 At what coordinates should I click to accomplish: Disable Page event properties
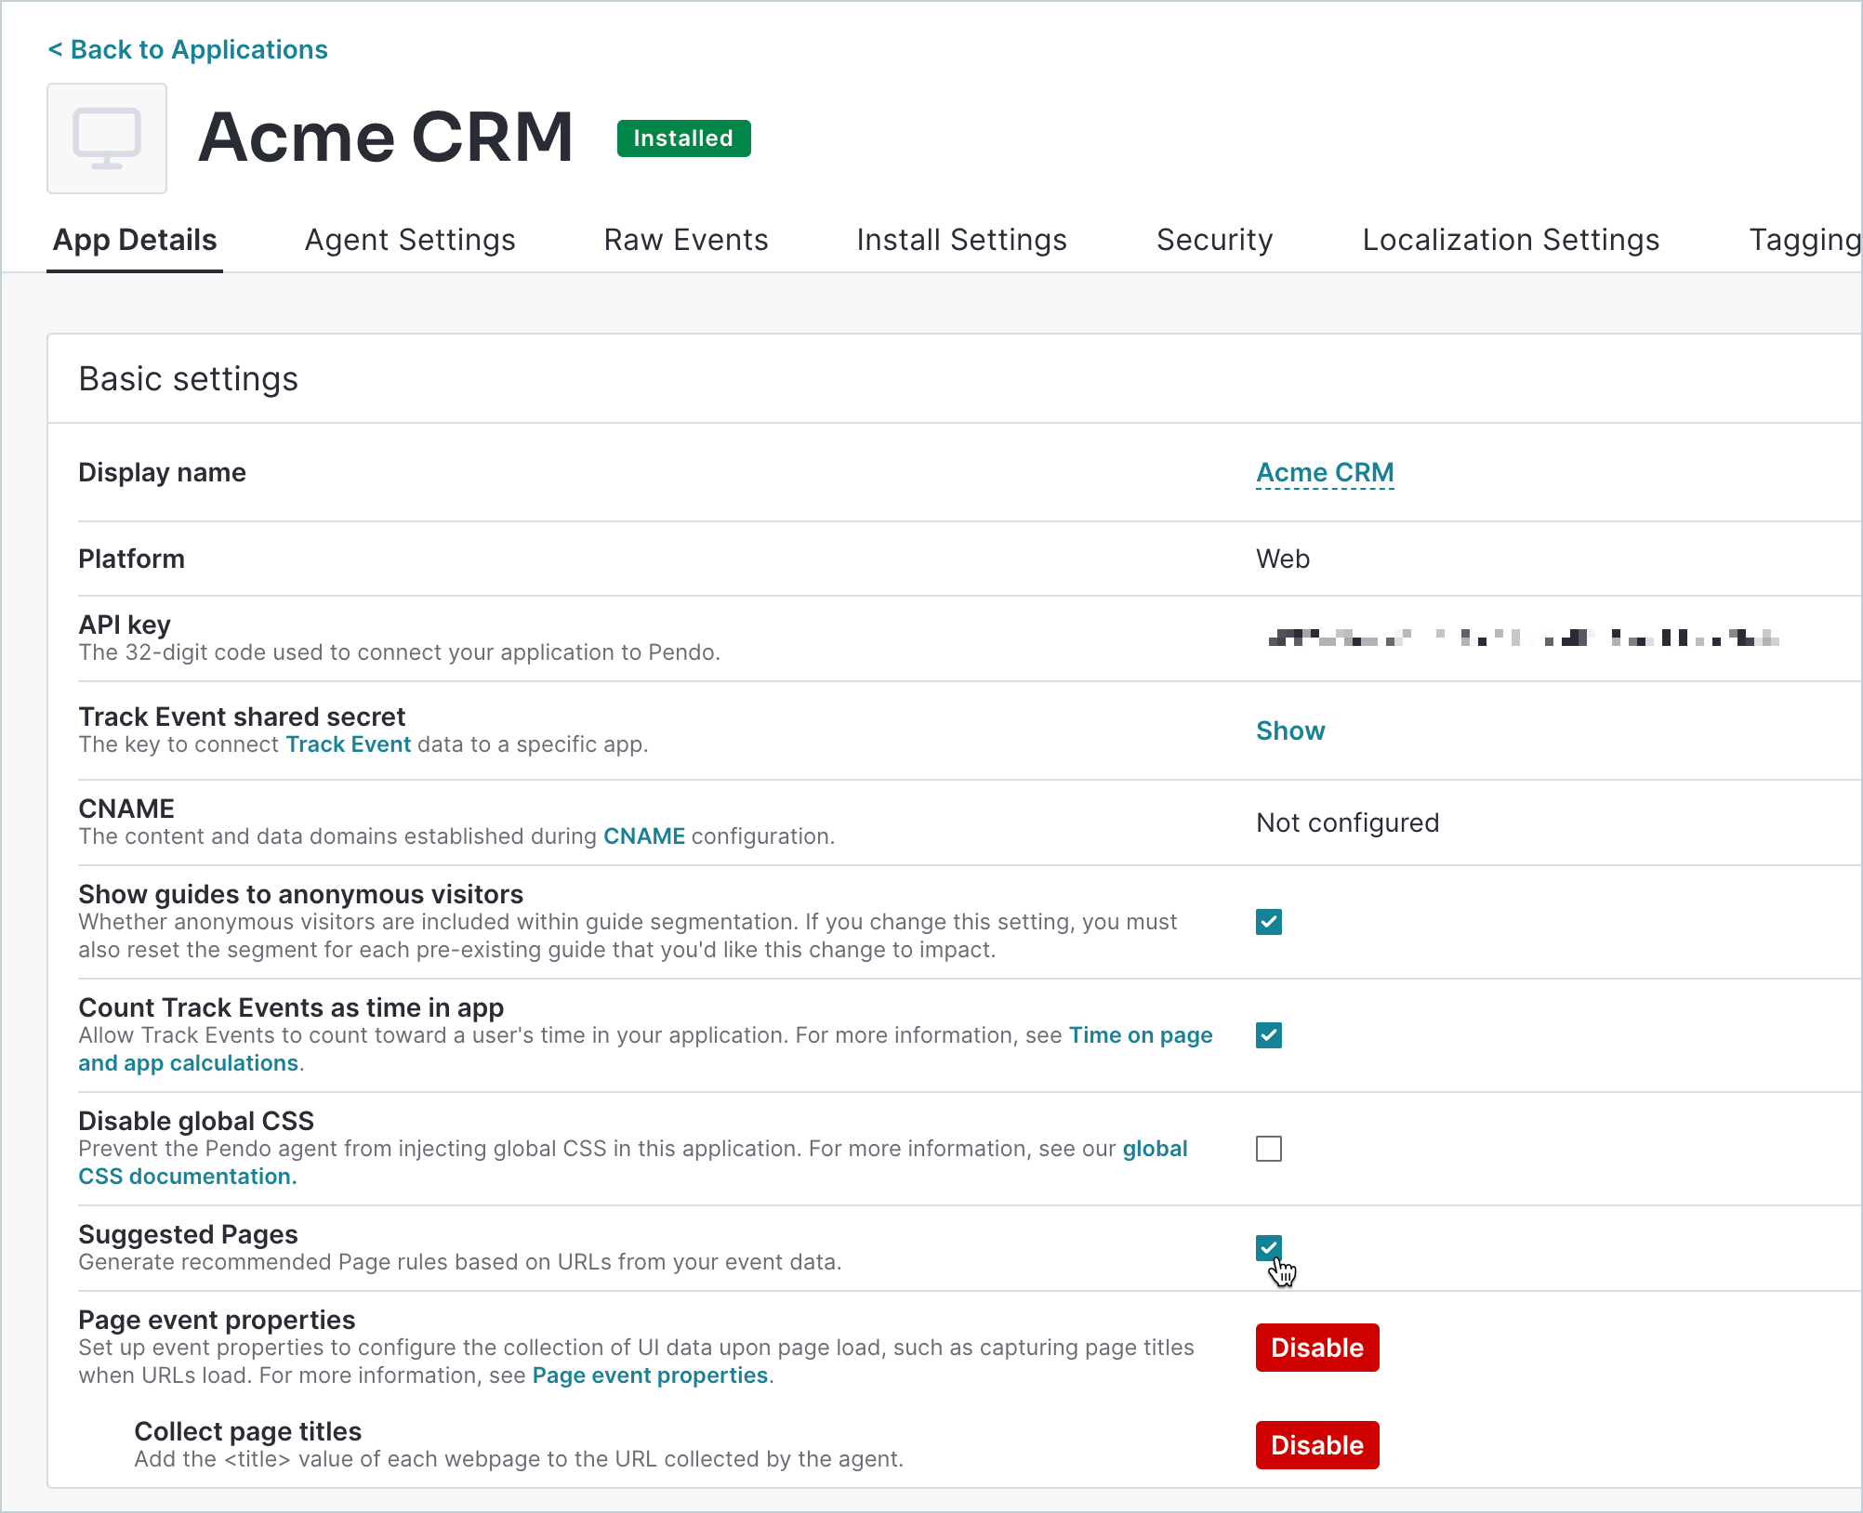1317,1348
